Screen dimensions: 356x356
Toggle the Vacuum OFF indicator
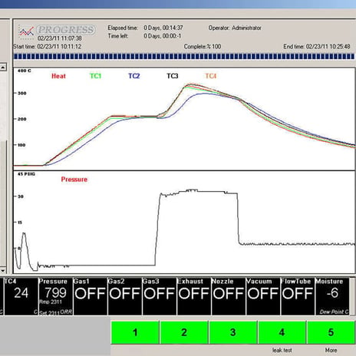click(263, 296)
